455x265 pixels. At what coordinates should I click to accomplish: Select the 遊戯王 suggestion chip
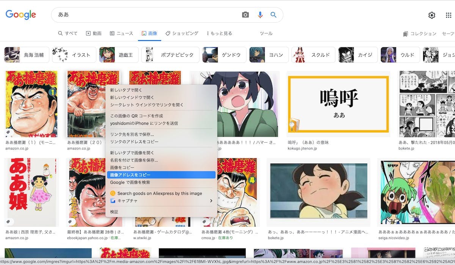coord(119,55)
